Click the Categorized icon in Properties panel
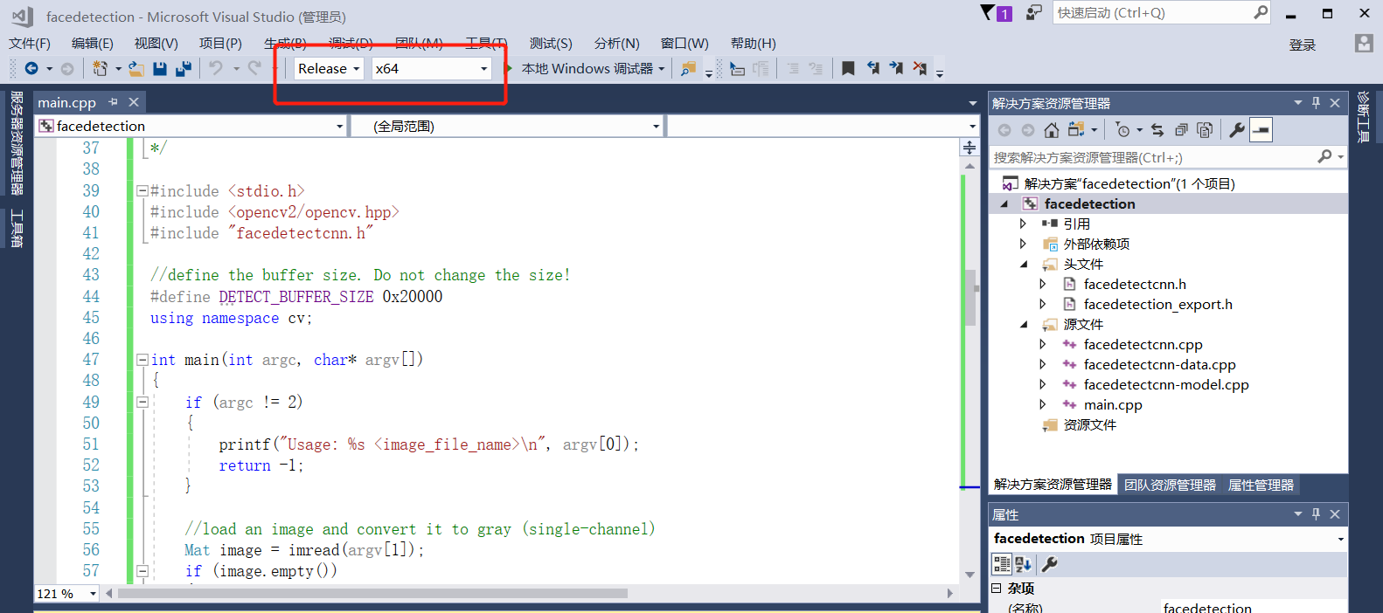Screen dimensions: 1383x613 coord(1002,564)
